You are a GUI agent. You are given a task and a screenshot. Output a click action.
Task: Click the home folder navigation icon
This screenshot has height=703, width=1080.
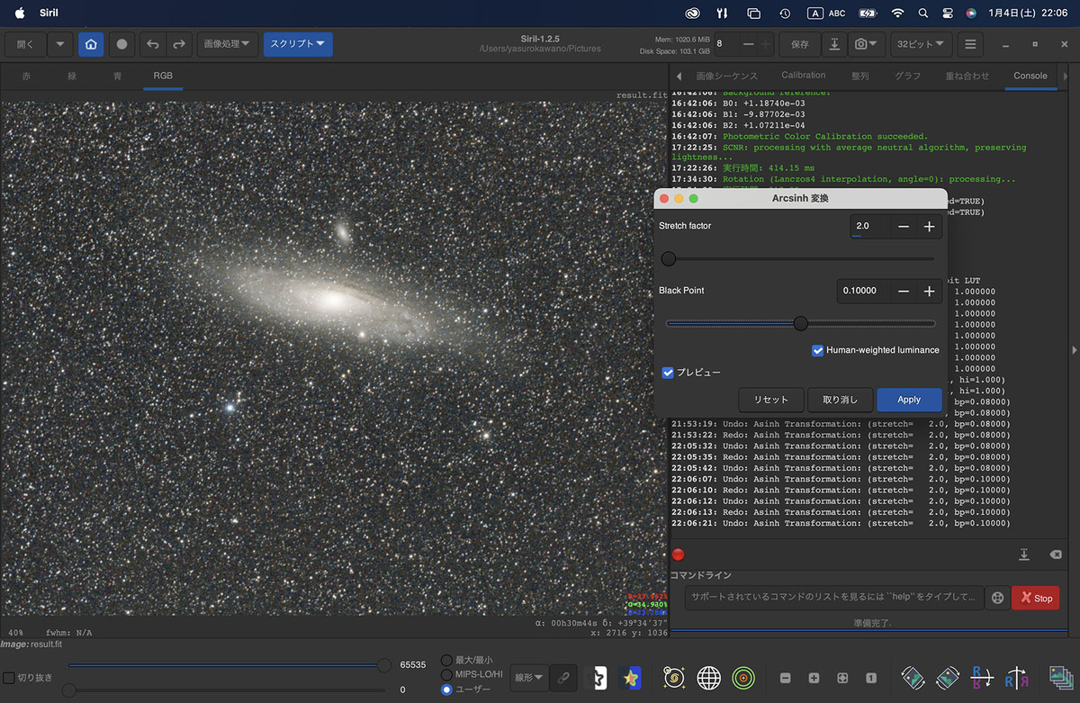91,43
